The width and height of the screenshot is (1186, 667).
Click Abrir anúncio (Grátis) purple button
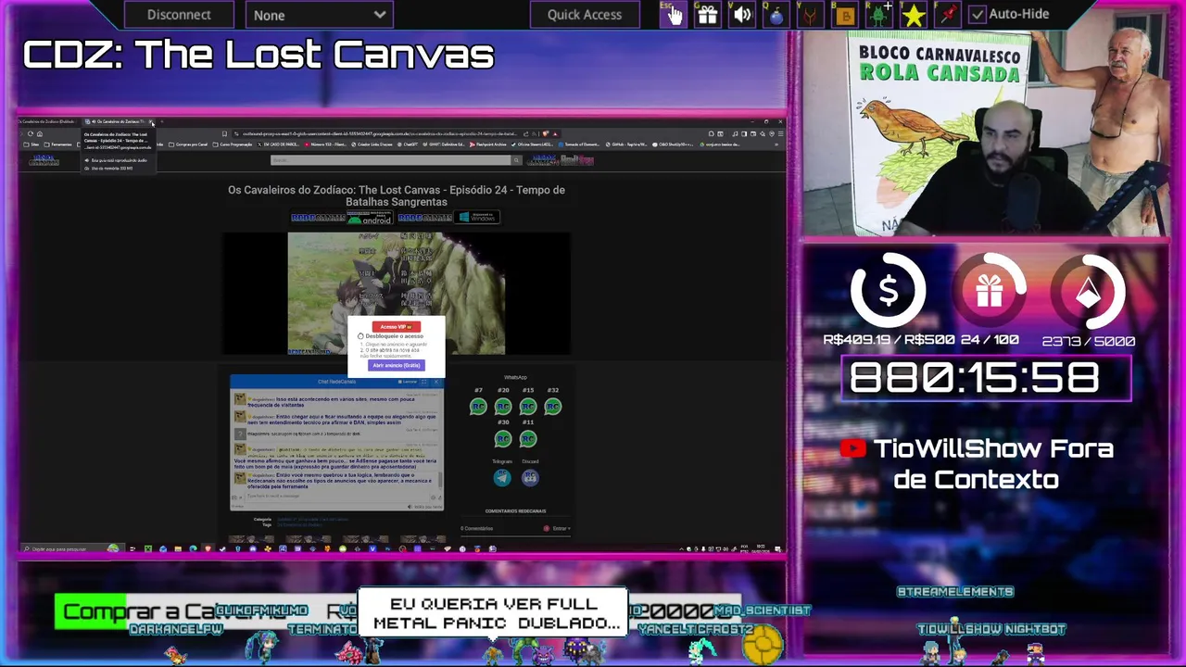pyautogui.click(x=397, y=365)
